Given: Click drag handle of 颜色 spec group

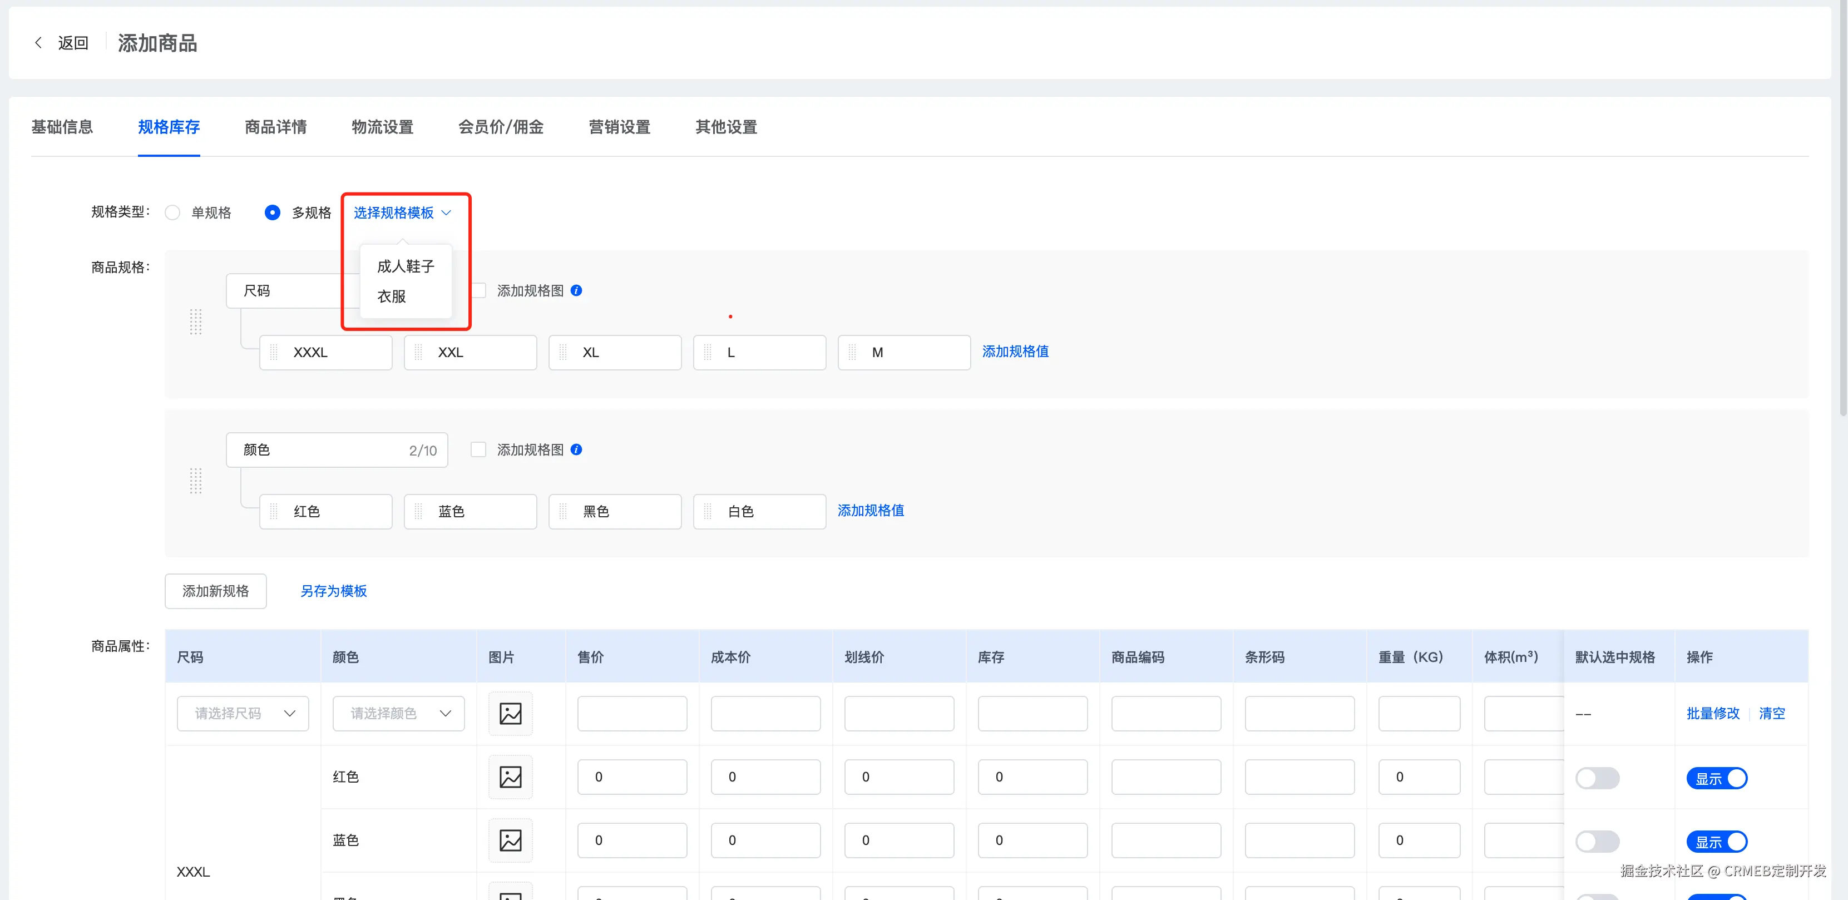Looking at the screenshot, I should pyautogui.click(x=195, y=481).
